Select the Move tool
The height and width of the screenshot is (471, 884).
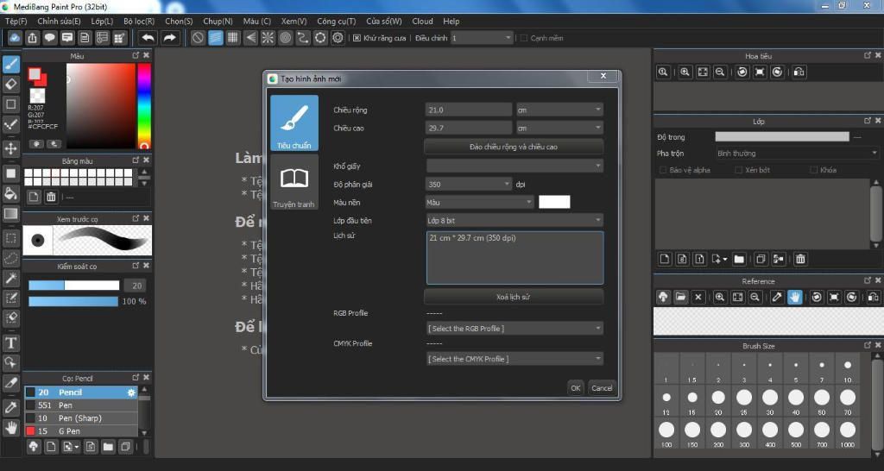10,148
